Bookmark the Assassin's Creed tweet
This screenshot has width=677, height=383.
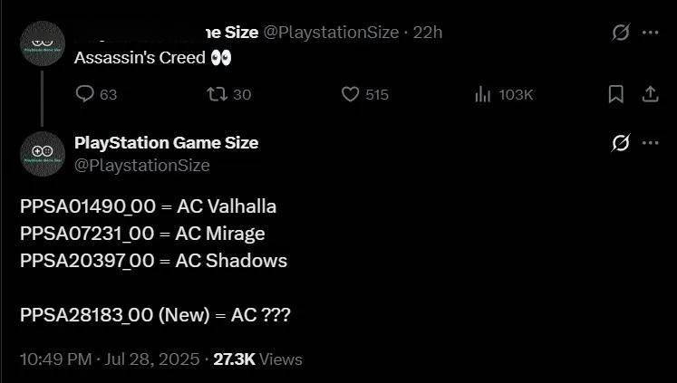click(615, 94)
